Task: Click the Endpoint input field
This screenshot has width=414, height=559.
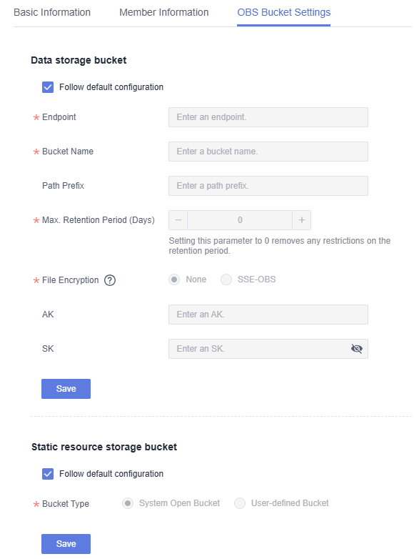Action: click(x=268, y=117)
